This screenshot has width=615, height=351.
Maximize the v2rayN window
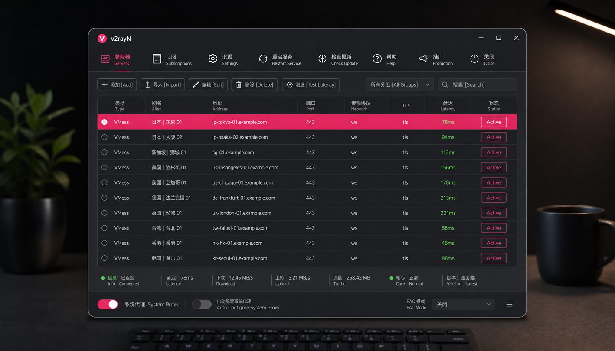point(498,38)
